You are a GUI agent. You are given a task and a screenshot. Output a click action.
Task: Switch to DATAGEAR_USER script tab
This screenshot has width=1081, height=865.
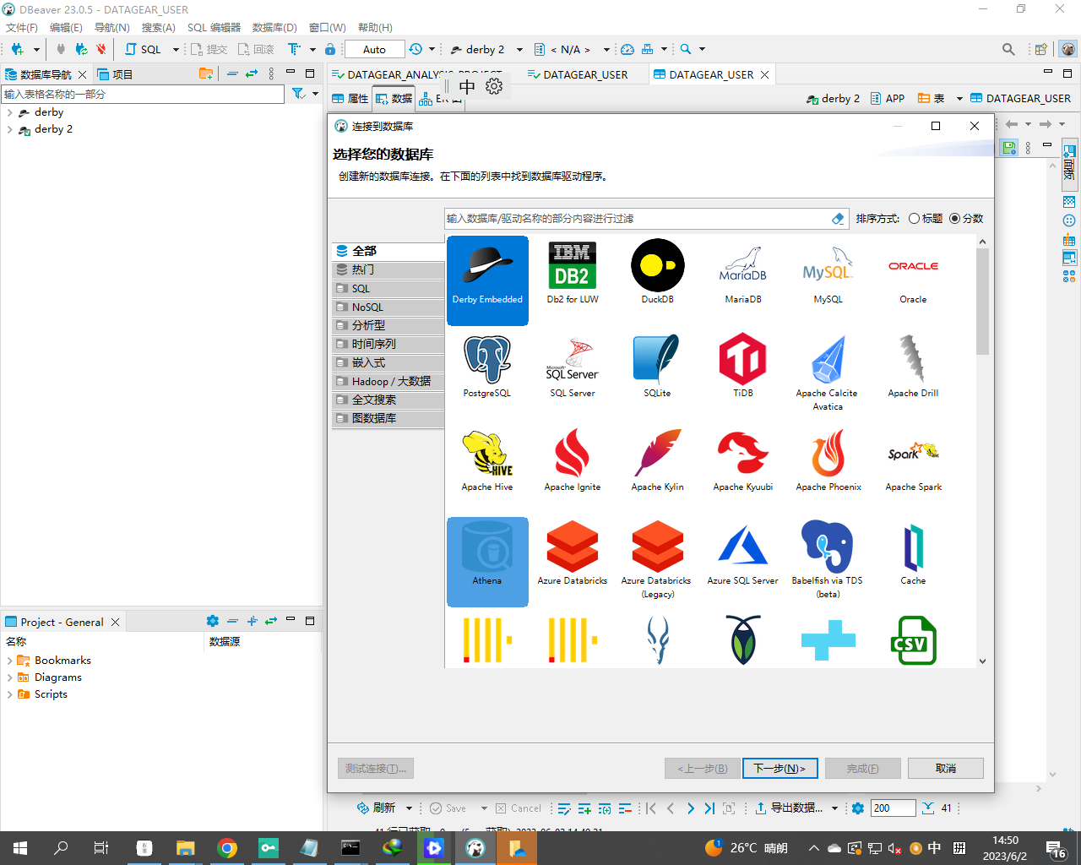[578, 74]
